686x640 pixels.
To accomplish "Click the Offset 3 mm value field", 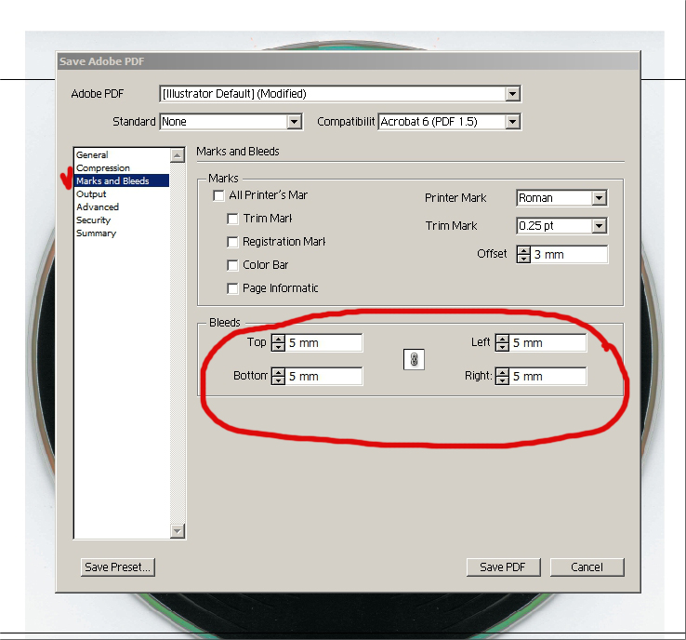I will 569,254.
